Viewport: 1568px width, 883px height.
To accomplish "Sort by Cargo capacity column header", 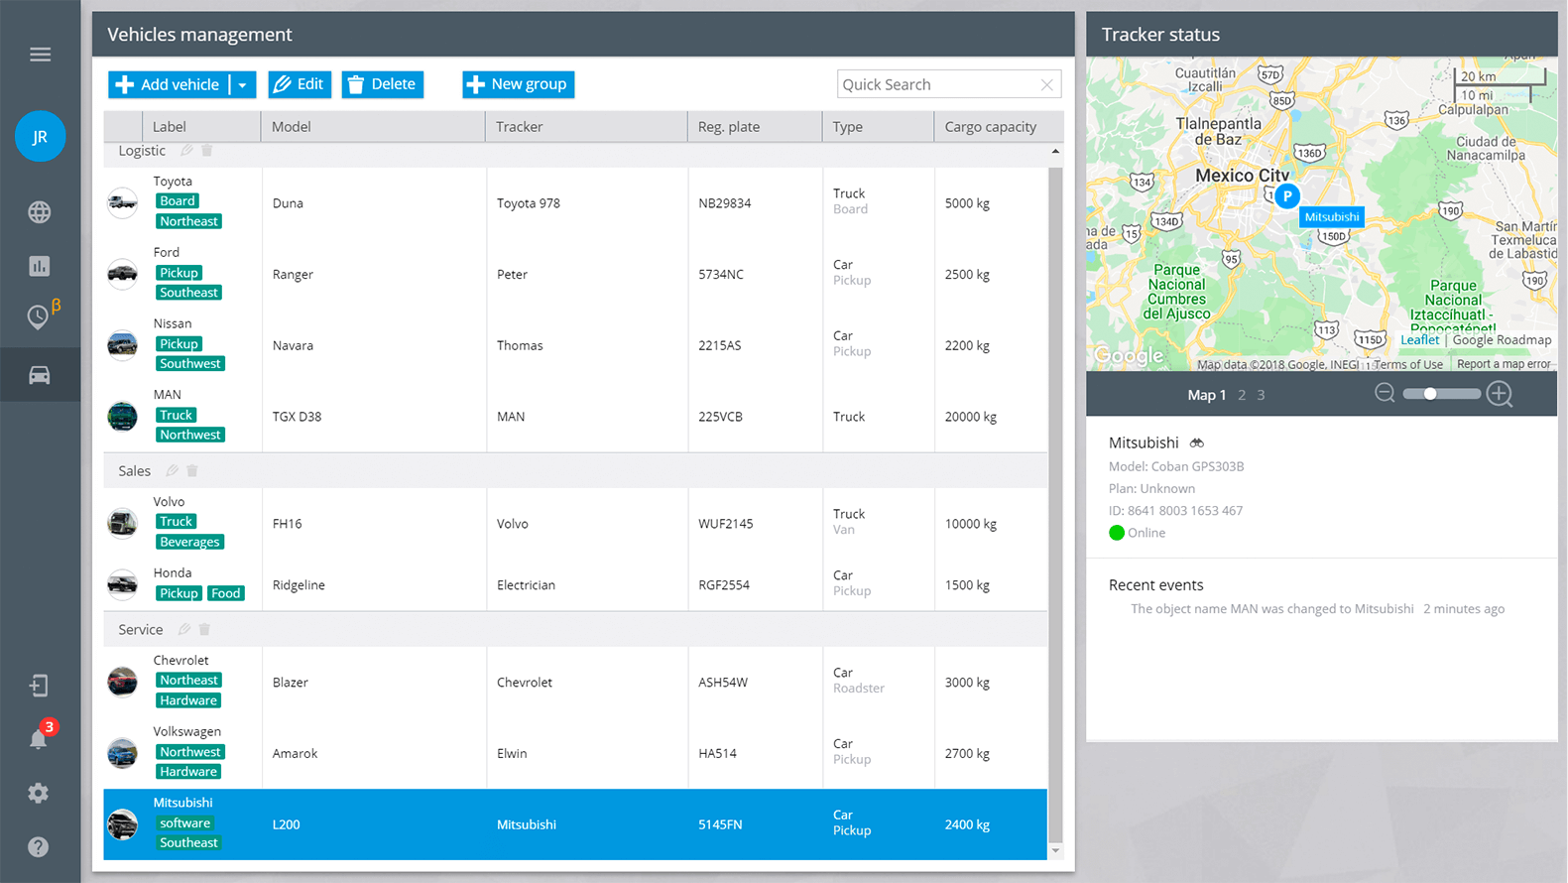I will pos(998,127).
